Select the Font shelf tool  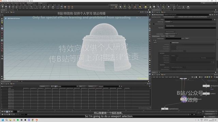coord(48,7)
